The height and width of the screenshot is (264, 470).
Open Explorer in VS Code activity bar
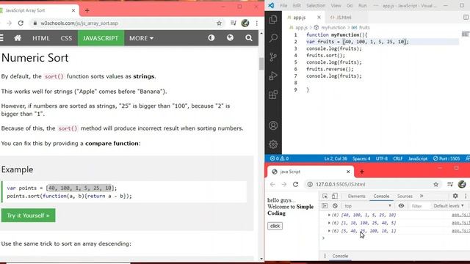point(273,20)
